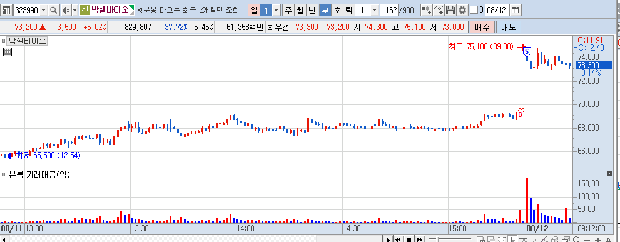Click the change rate +5.02%

point(95,28)
